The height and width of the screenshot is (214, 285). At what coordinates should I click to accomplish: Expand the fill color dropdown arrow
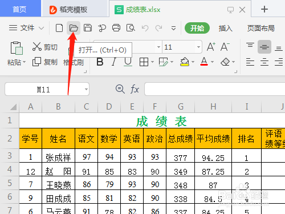coord(193,62)
